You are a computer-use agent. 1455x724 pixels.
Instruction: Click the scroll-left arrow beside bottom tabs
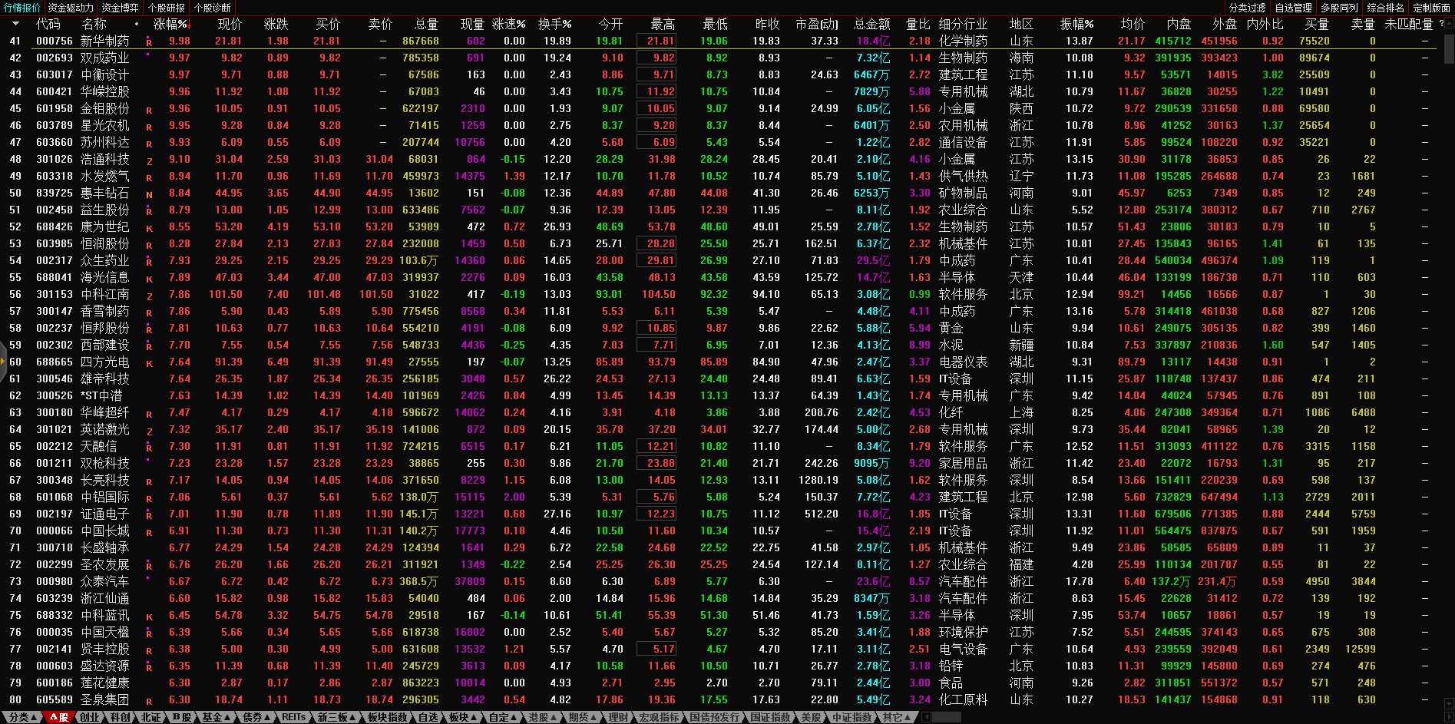[927, 717]
